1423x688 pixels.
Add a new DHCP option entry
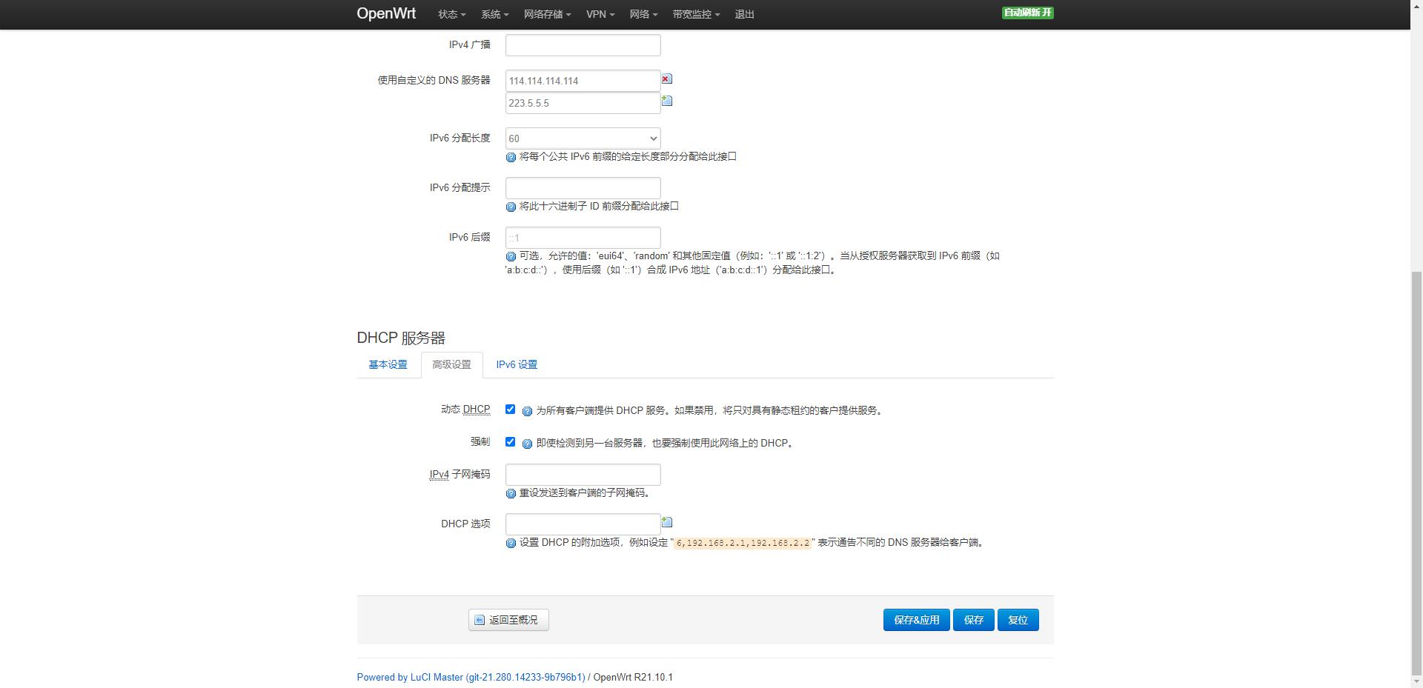(667, 522)
